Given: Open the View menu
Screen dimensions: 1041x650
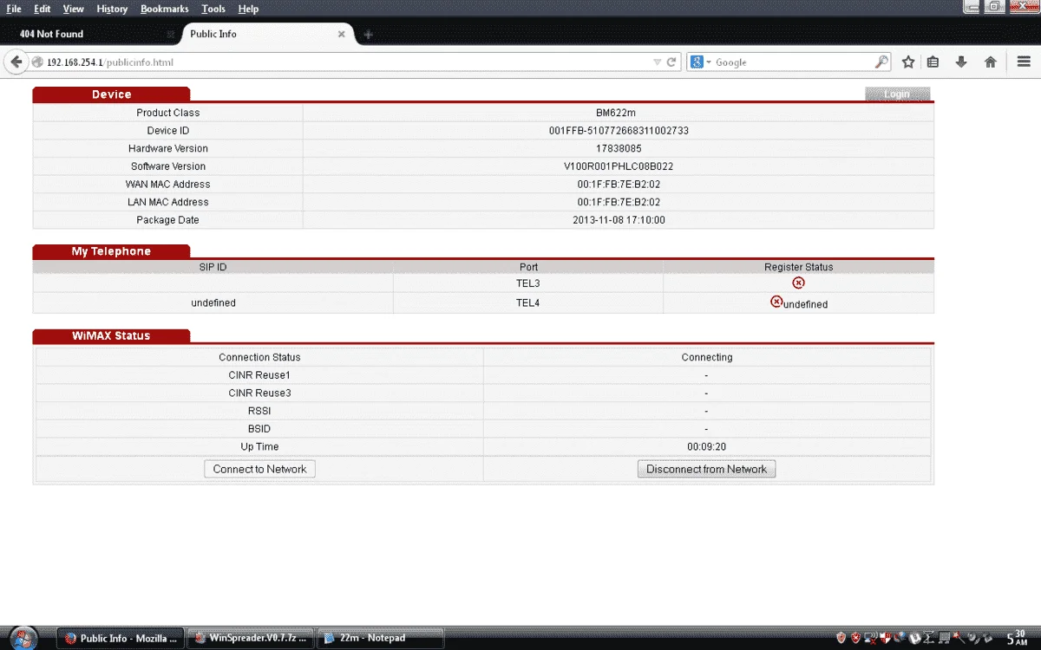Looking at the screenshot, I should pyautogui.click(x=74, y=9).
